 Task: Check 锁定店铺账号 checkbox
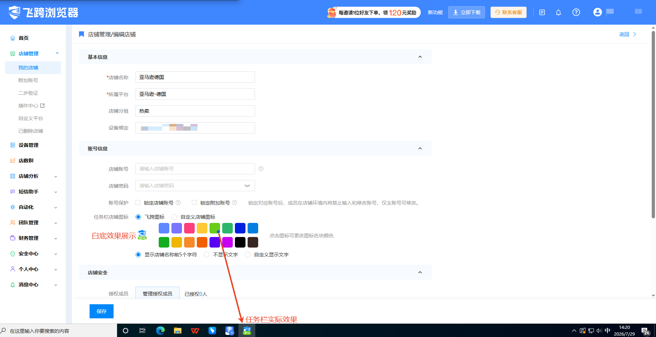pyautogui.click(x=138, y=202)
